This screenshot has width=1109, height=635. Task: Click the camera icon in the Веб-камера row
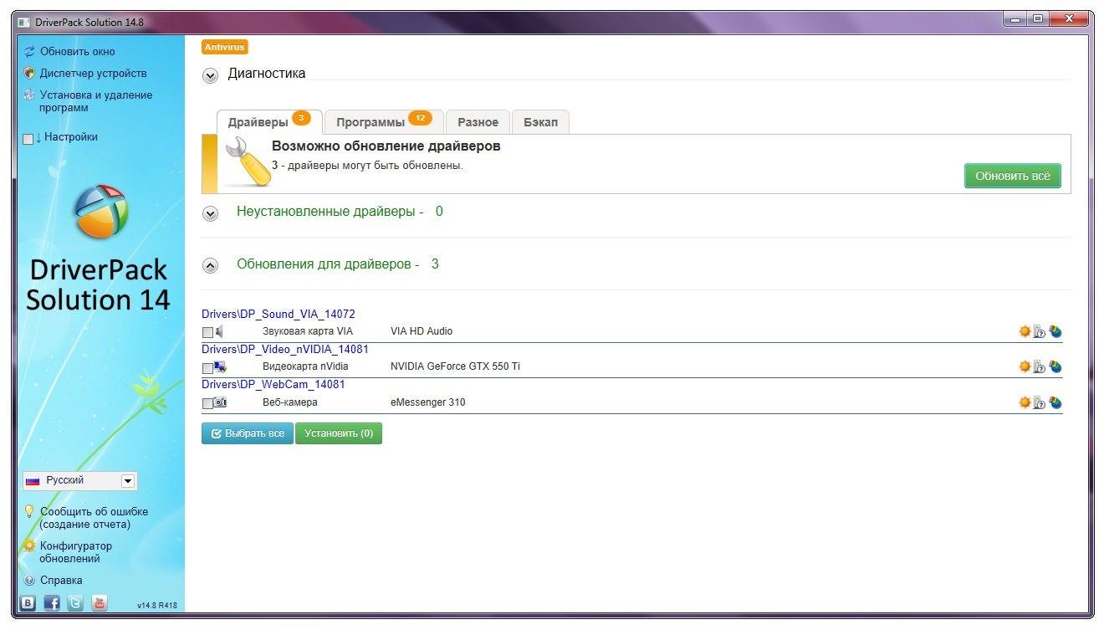(x=221, y=402)
